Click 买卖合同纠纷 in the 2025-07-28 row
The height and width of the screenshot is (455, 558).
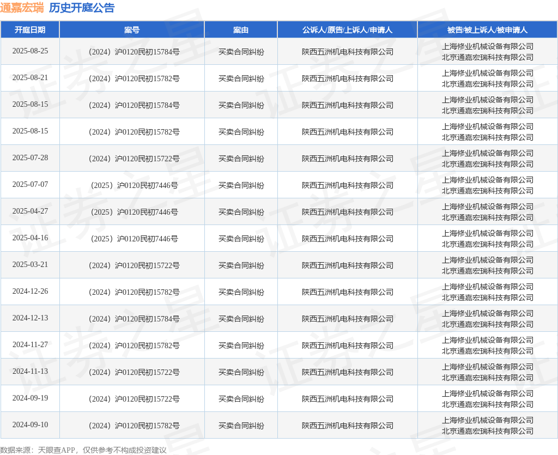tap(241, 159)
